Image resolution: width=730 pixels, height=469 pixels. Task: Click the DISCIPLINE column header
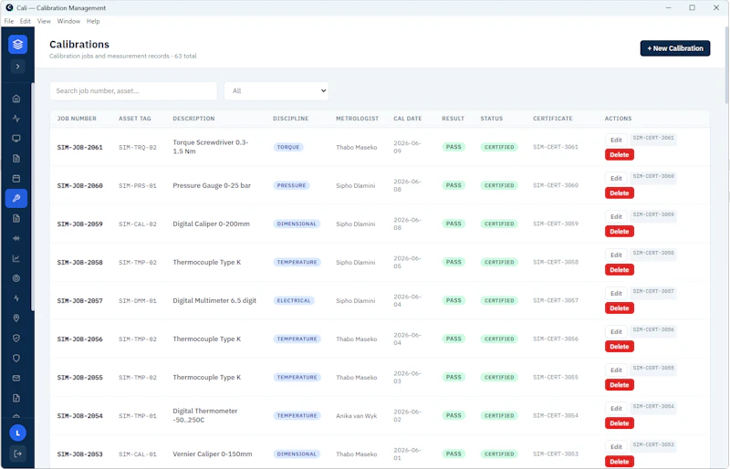290,119
